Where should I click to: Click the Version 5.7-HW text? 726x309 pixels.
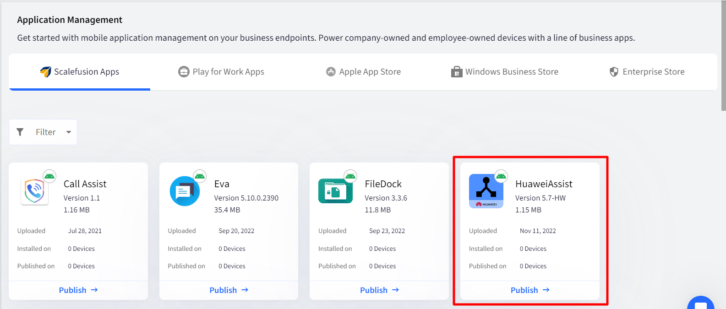click(540, 198)
